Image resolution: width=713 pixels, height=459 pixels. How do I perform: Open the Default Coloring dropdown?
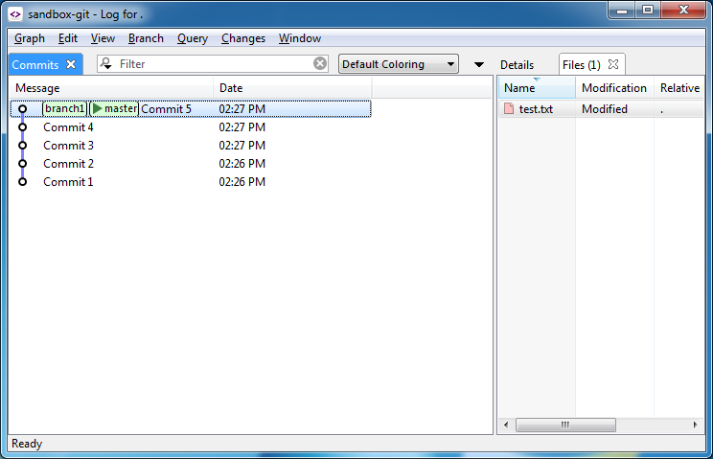398,64
